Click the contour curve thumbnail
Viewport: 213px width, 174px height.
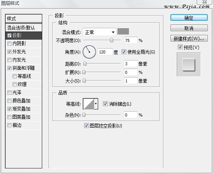pos(89,104)
